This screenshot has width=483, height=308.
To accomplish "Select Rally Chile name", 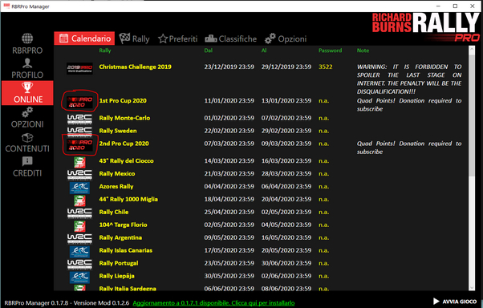I will [114, 212].
